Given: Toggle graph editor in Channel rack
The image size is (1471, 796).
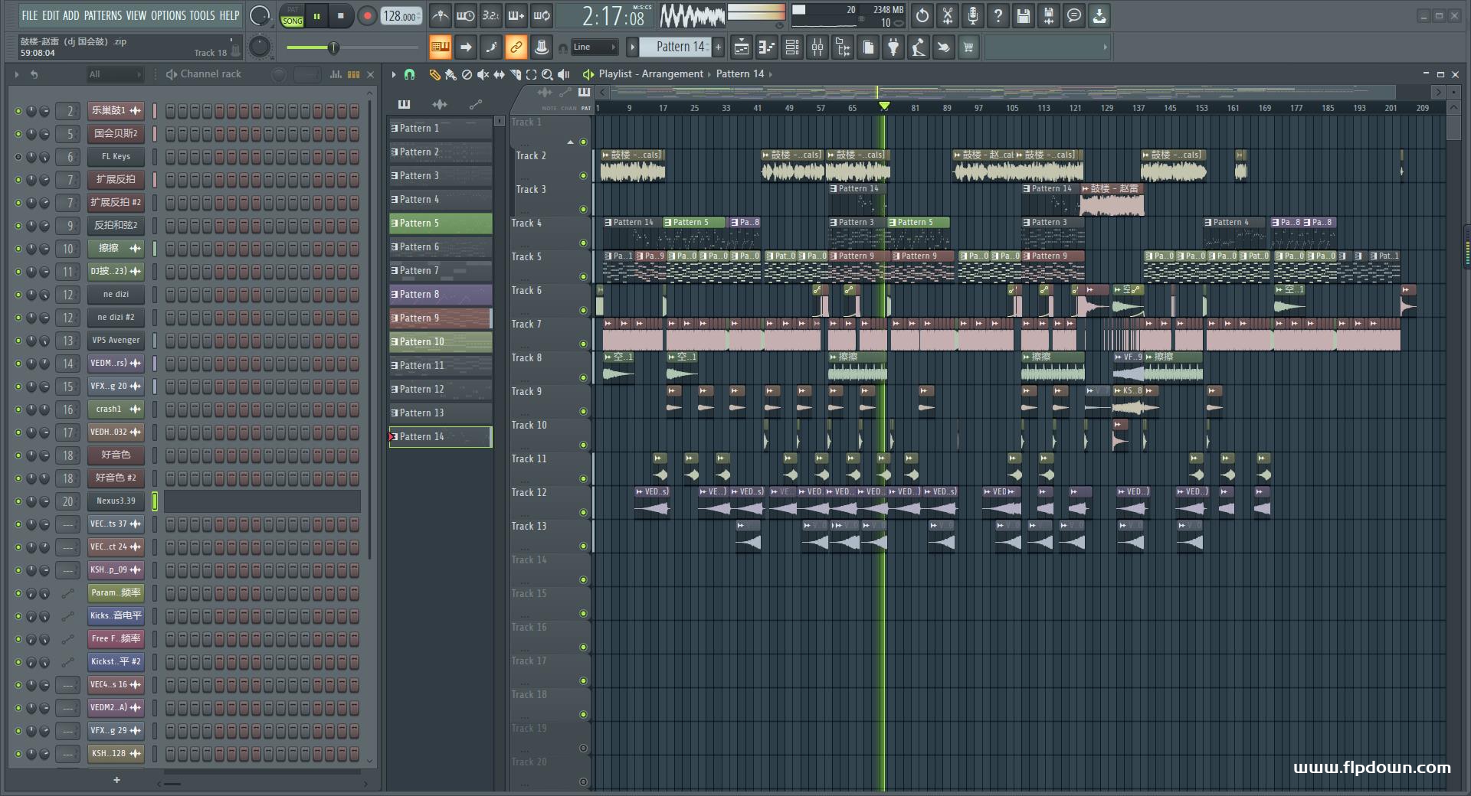Looking at the screenshot, I should (x=336, y=74).
